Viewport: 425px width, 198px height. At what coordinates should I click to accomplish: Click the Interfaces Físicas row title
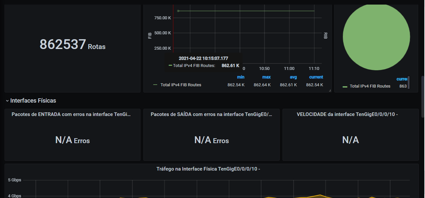click(33, 101)
